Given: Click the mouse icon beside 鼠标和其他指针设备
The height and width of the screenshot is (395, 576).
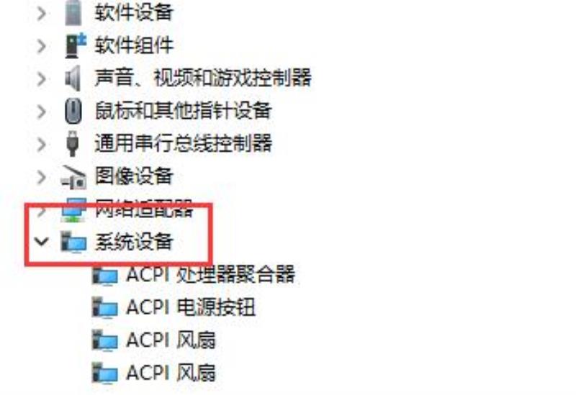Looking at the screenshot, I should pyautogui.click(x=73, y=111).
